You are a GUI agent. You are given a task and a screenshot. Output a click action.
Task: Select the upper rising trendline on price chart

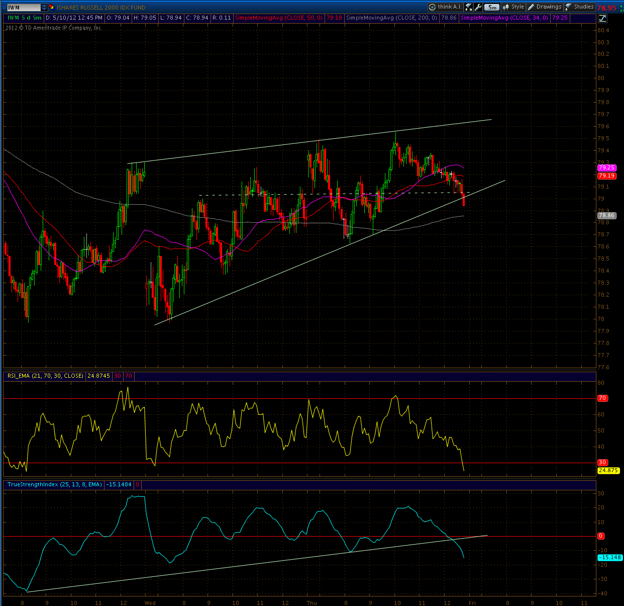309,141
